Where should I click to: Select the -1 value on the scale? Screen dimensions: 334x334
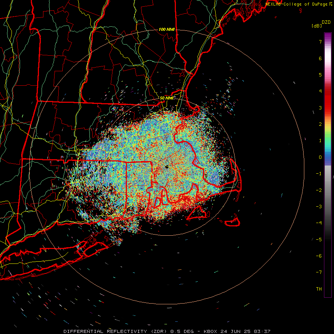tap(319, 174)
